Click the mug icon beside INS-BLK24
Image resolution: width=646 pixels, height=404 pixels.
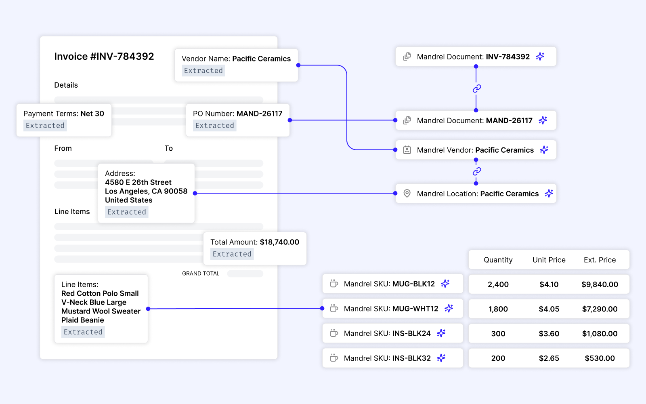[x=333, y=333]
